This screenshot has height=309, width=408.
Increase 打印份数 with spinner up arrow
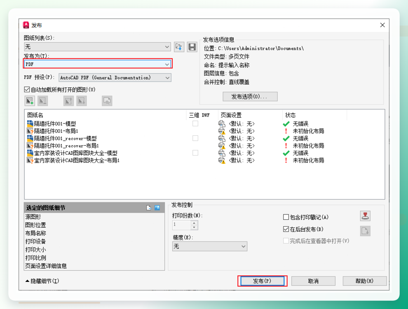coord(194,223)
